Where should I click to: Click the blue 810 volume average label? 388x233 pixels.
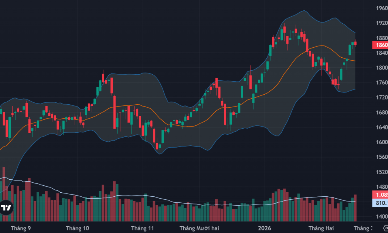tap(381, 203)
